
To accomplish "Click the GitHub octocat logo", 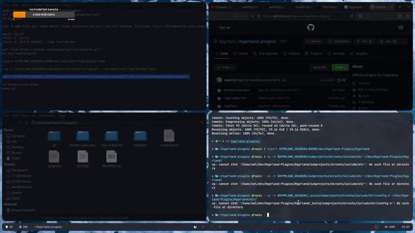I will tap(311, 27).
